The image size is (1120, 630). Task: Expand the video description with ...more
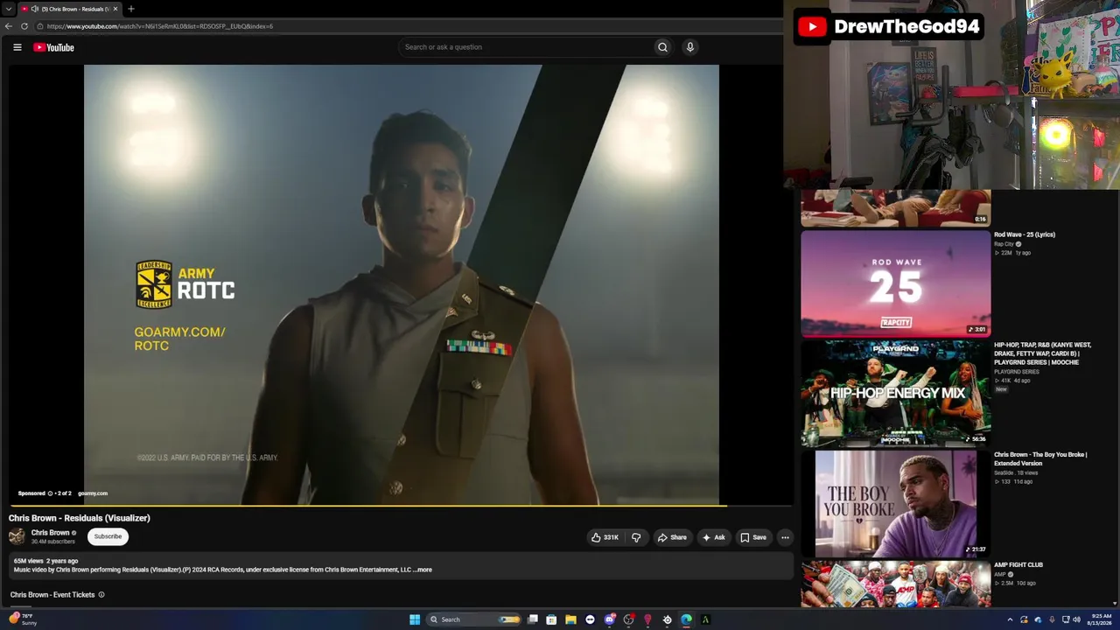coord(423,570)
